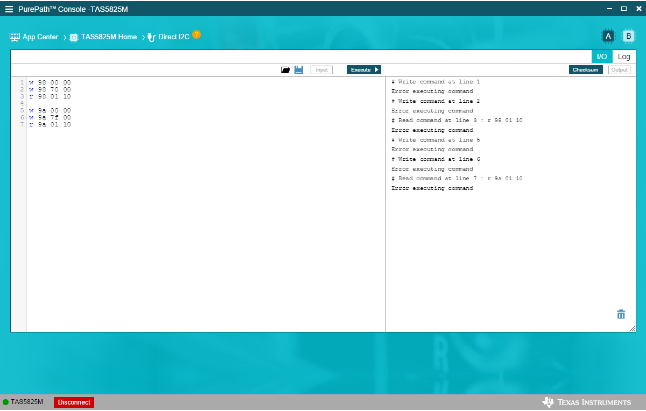Click script line 'w 98 00 00'
This screenshot has height=411, width=646.
pos(50,83)
